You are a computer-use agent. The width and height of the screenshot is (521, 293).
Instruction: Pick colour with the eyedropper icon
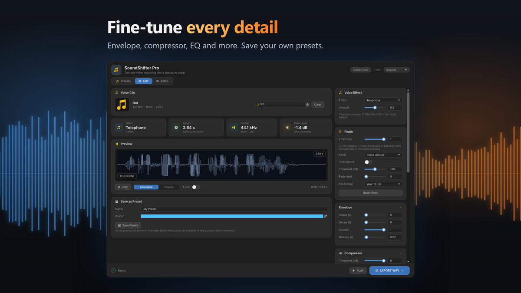point(326,216)
